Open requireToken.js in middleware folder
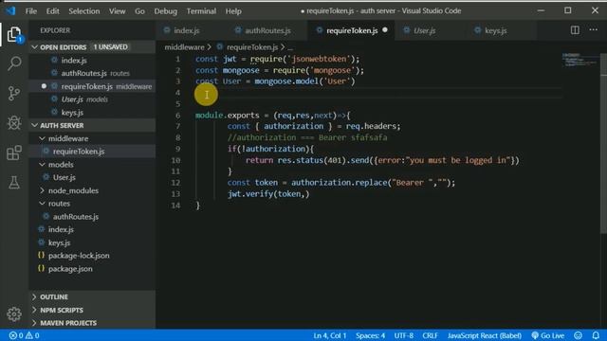The width and height of the screenshot is (607, 341). pos(93,152)
